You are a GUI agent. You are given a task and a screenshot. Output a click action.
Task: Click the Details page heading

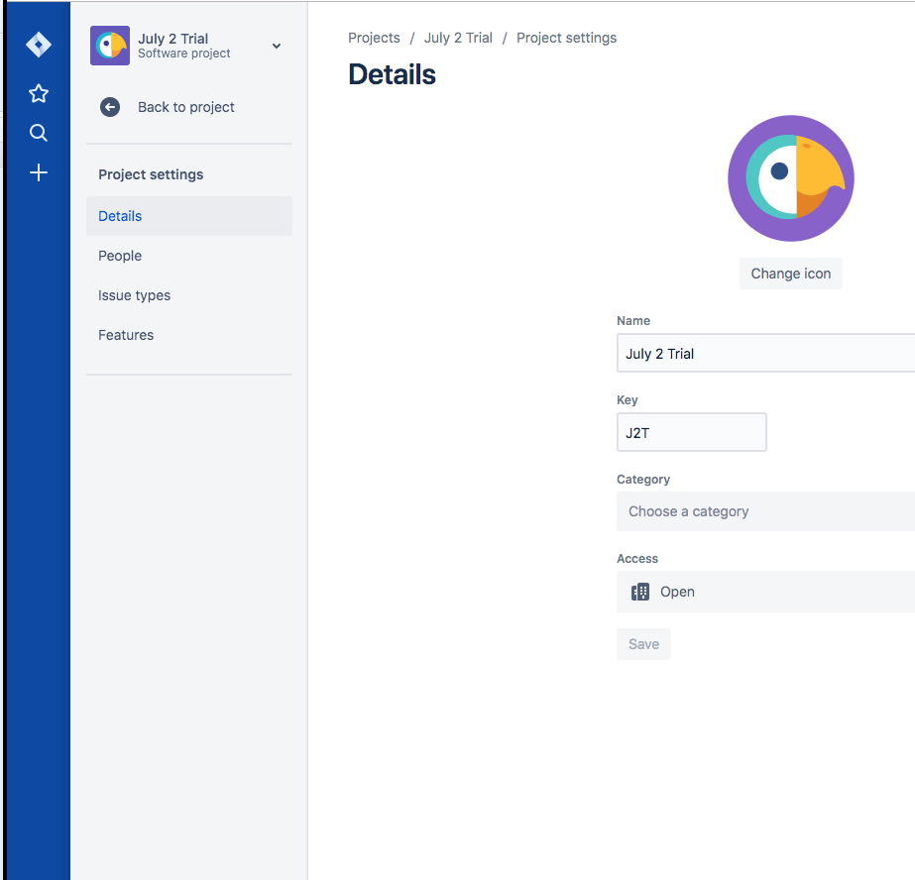point(393,74)
